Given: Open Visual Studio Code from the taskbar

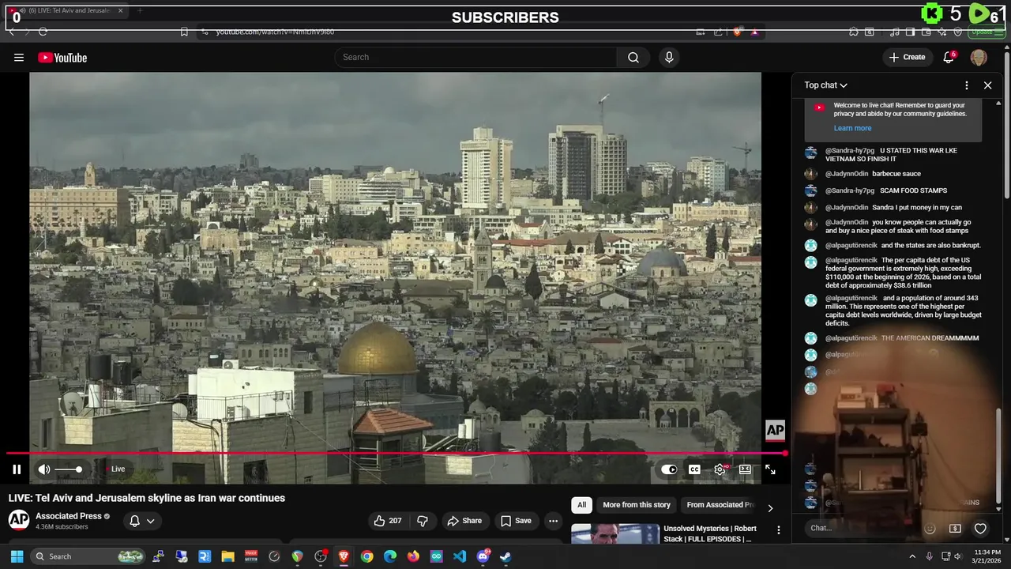Looking at the screenshot, I should tap(459, 556).
